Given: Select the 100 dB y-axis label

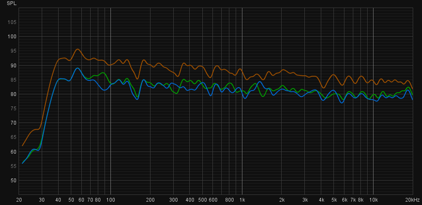Looking at the screenshot, I should click(x=12, y=37).
